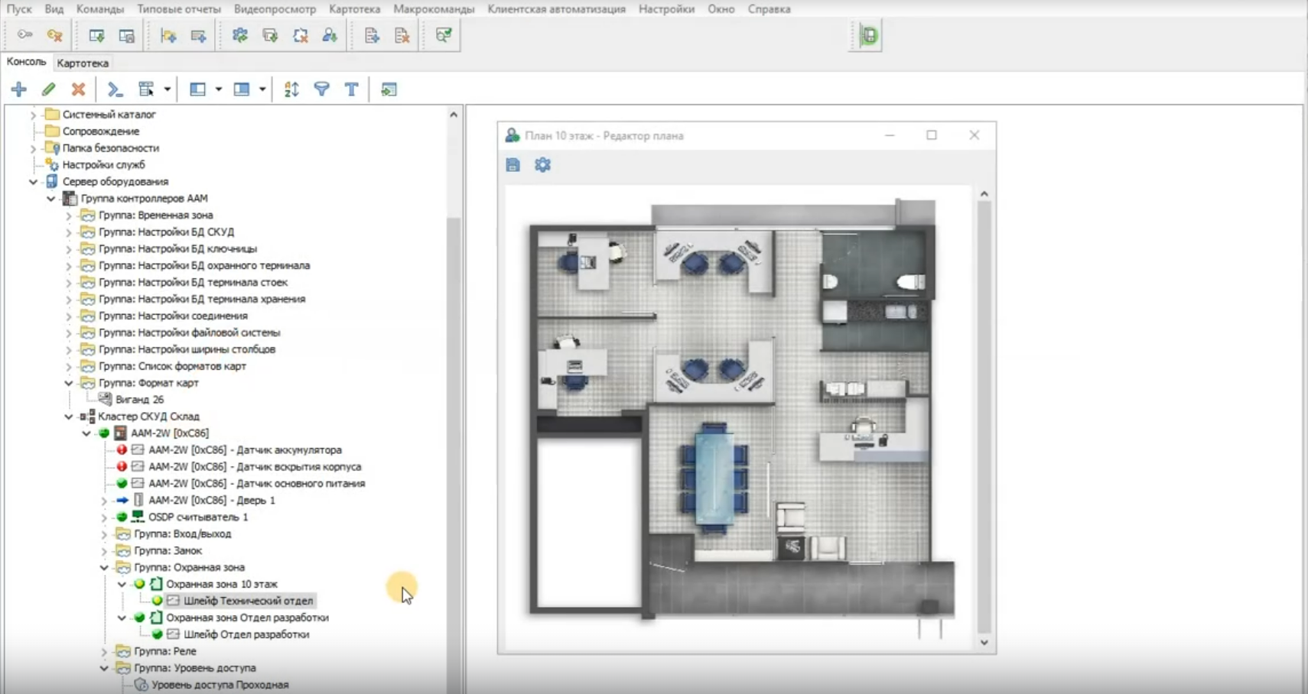This screenshot has width=1308, height=694.
Task: Save the plan with floppy disk icon
Action: pos(512,165)
